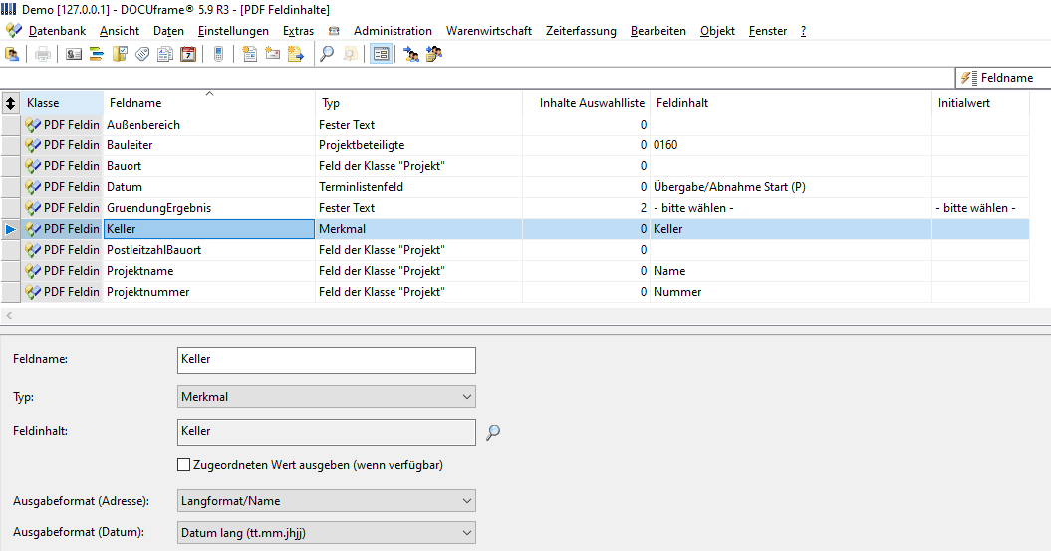Viewport: 1051px width, 551px height.
Task: Click the greyed-out search document icon
Action: (x=350, y=54)
